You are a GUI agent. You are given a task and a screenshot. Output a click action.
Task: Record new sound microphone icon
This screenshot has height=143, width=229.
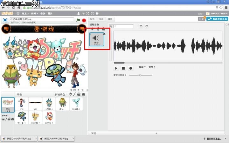(x=98, y=29)
